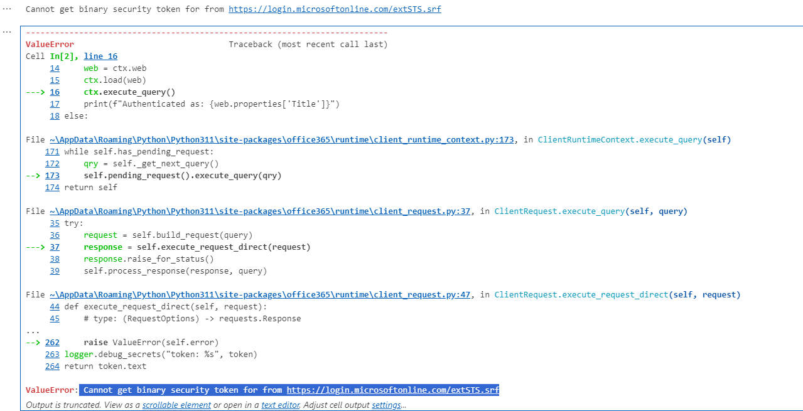803x411 pixels.
Task: Click 'logger.debug_secrets' code line
Action: click(161, 355)
